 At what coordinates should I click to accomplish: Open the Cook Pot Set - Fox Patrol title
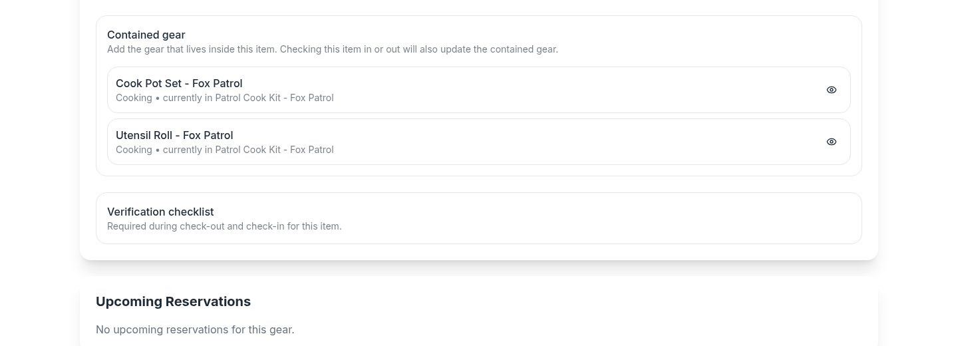pyautogui.click(x=179, y=83)
